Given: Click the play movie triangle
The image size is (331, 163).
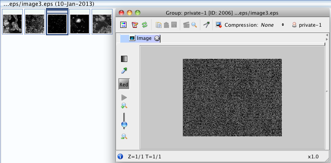Looking at the screenshot, I should 124,98.
